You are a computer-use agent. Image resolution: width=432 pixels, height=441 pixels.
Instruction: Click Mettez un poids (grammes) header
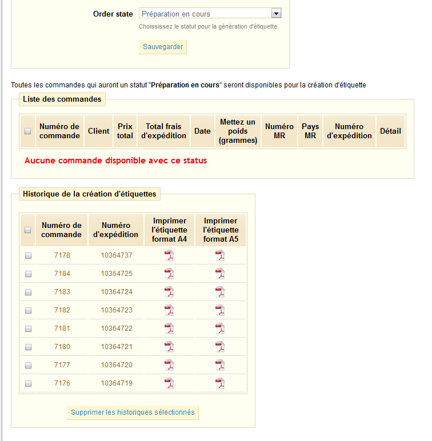238,131
